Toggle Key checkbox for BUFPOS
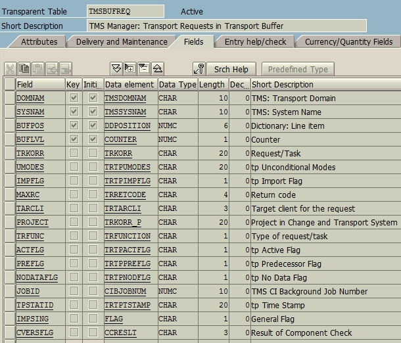This screenshot has height=343, width=401. coord(74,126)
